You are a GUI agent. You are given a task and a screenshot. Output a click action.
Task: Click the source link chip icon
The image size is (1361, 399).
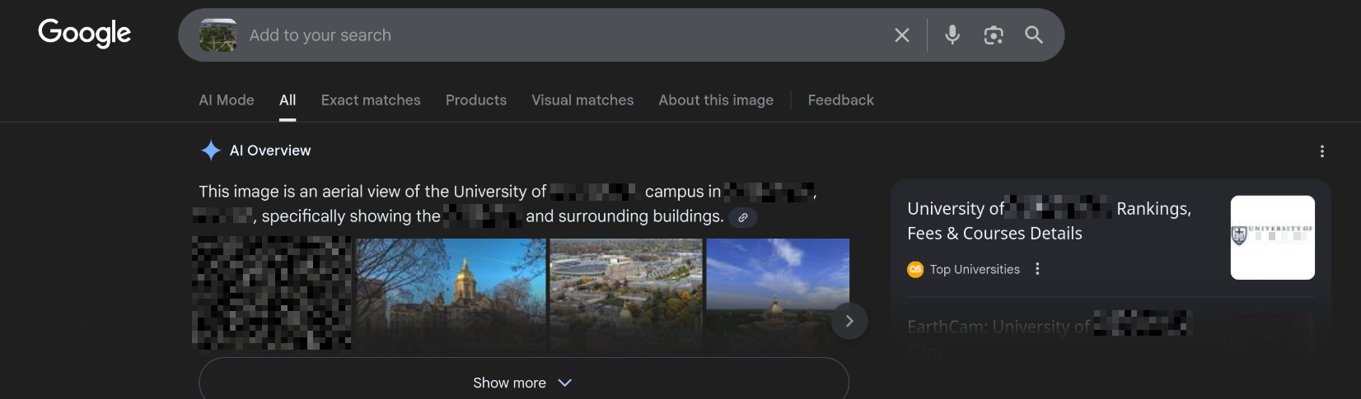point(743,218)
